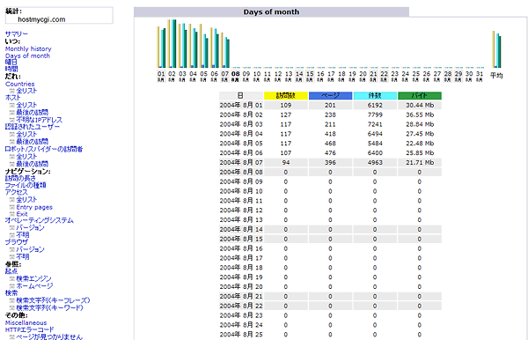Screen dimensions: 528x340
Task: Open the オペレーティングシステム link
Action: click(39, 221)
